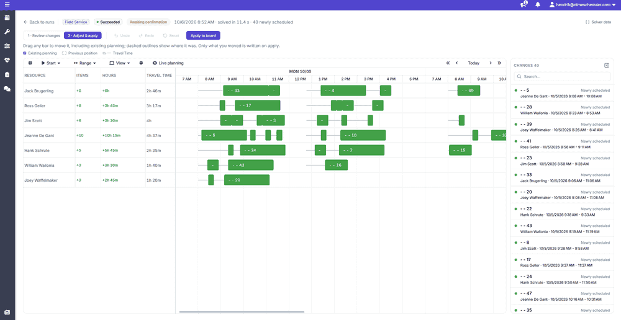Image resolution: width=621 pixels, height=320 pixels.
Task: Open the announcements megaphone icon
Action: tap(524, 4)
